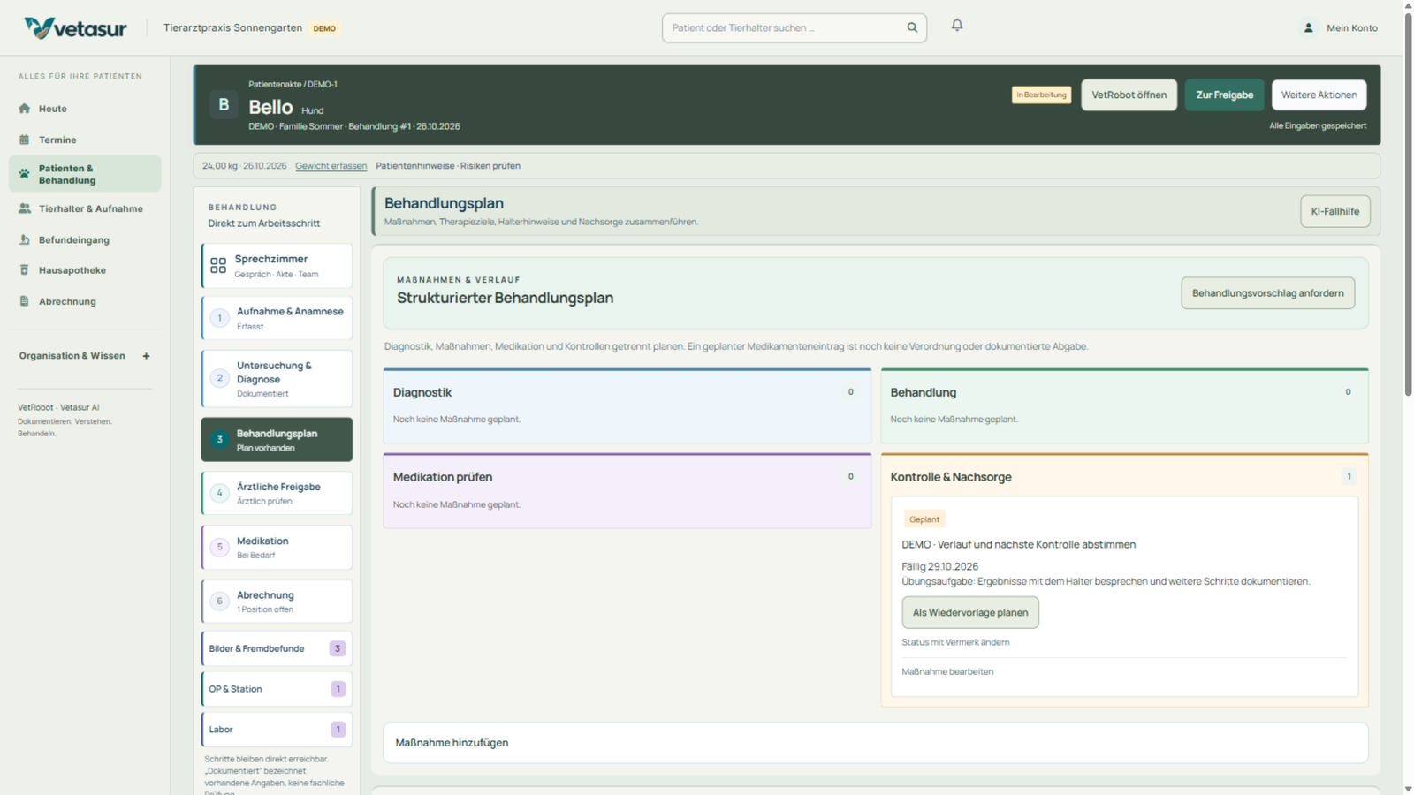Click the Hausapotheke icon in the sidebar
Viewport: 1414px width, 795px height.
(25, 270)
